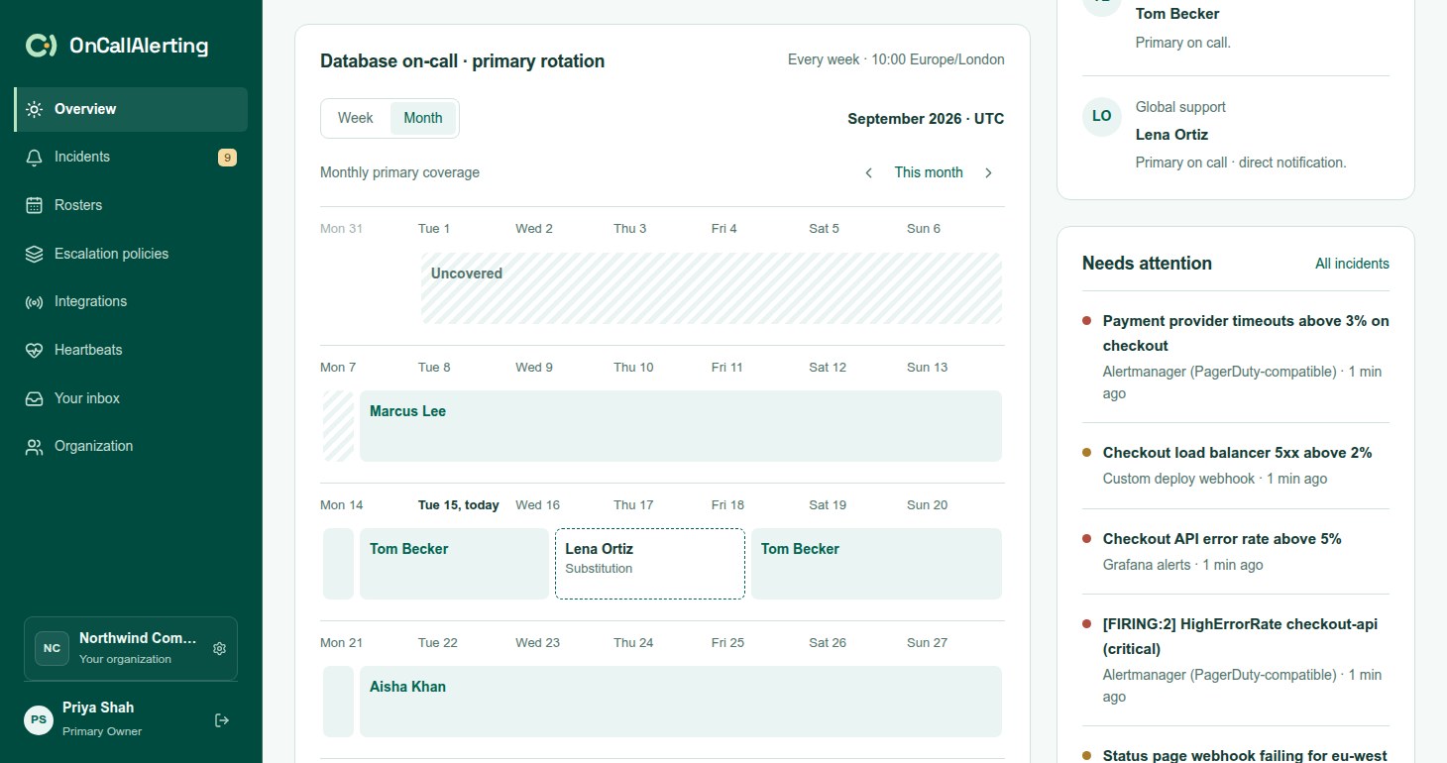Click Monthly primary coverage label
The height and width of the screenshot is (763, 1447).
tap(399, 172)
